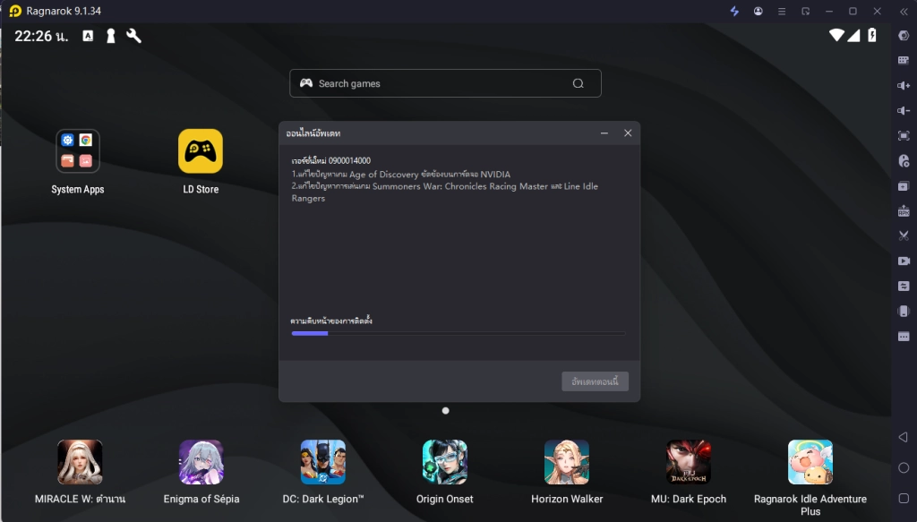This screenshot has width=917, height=522.
Task: Click the shake/rotate phone icon in sidebar
Action: coord(904,311)
